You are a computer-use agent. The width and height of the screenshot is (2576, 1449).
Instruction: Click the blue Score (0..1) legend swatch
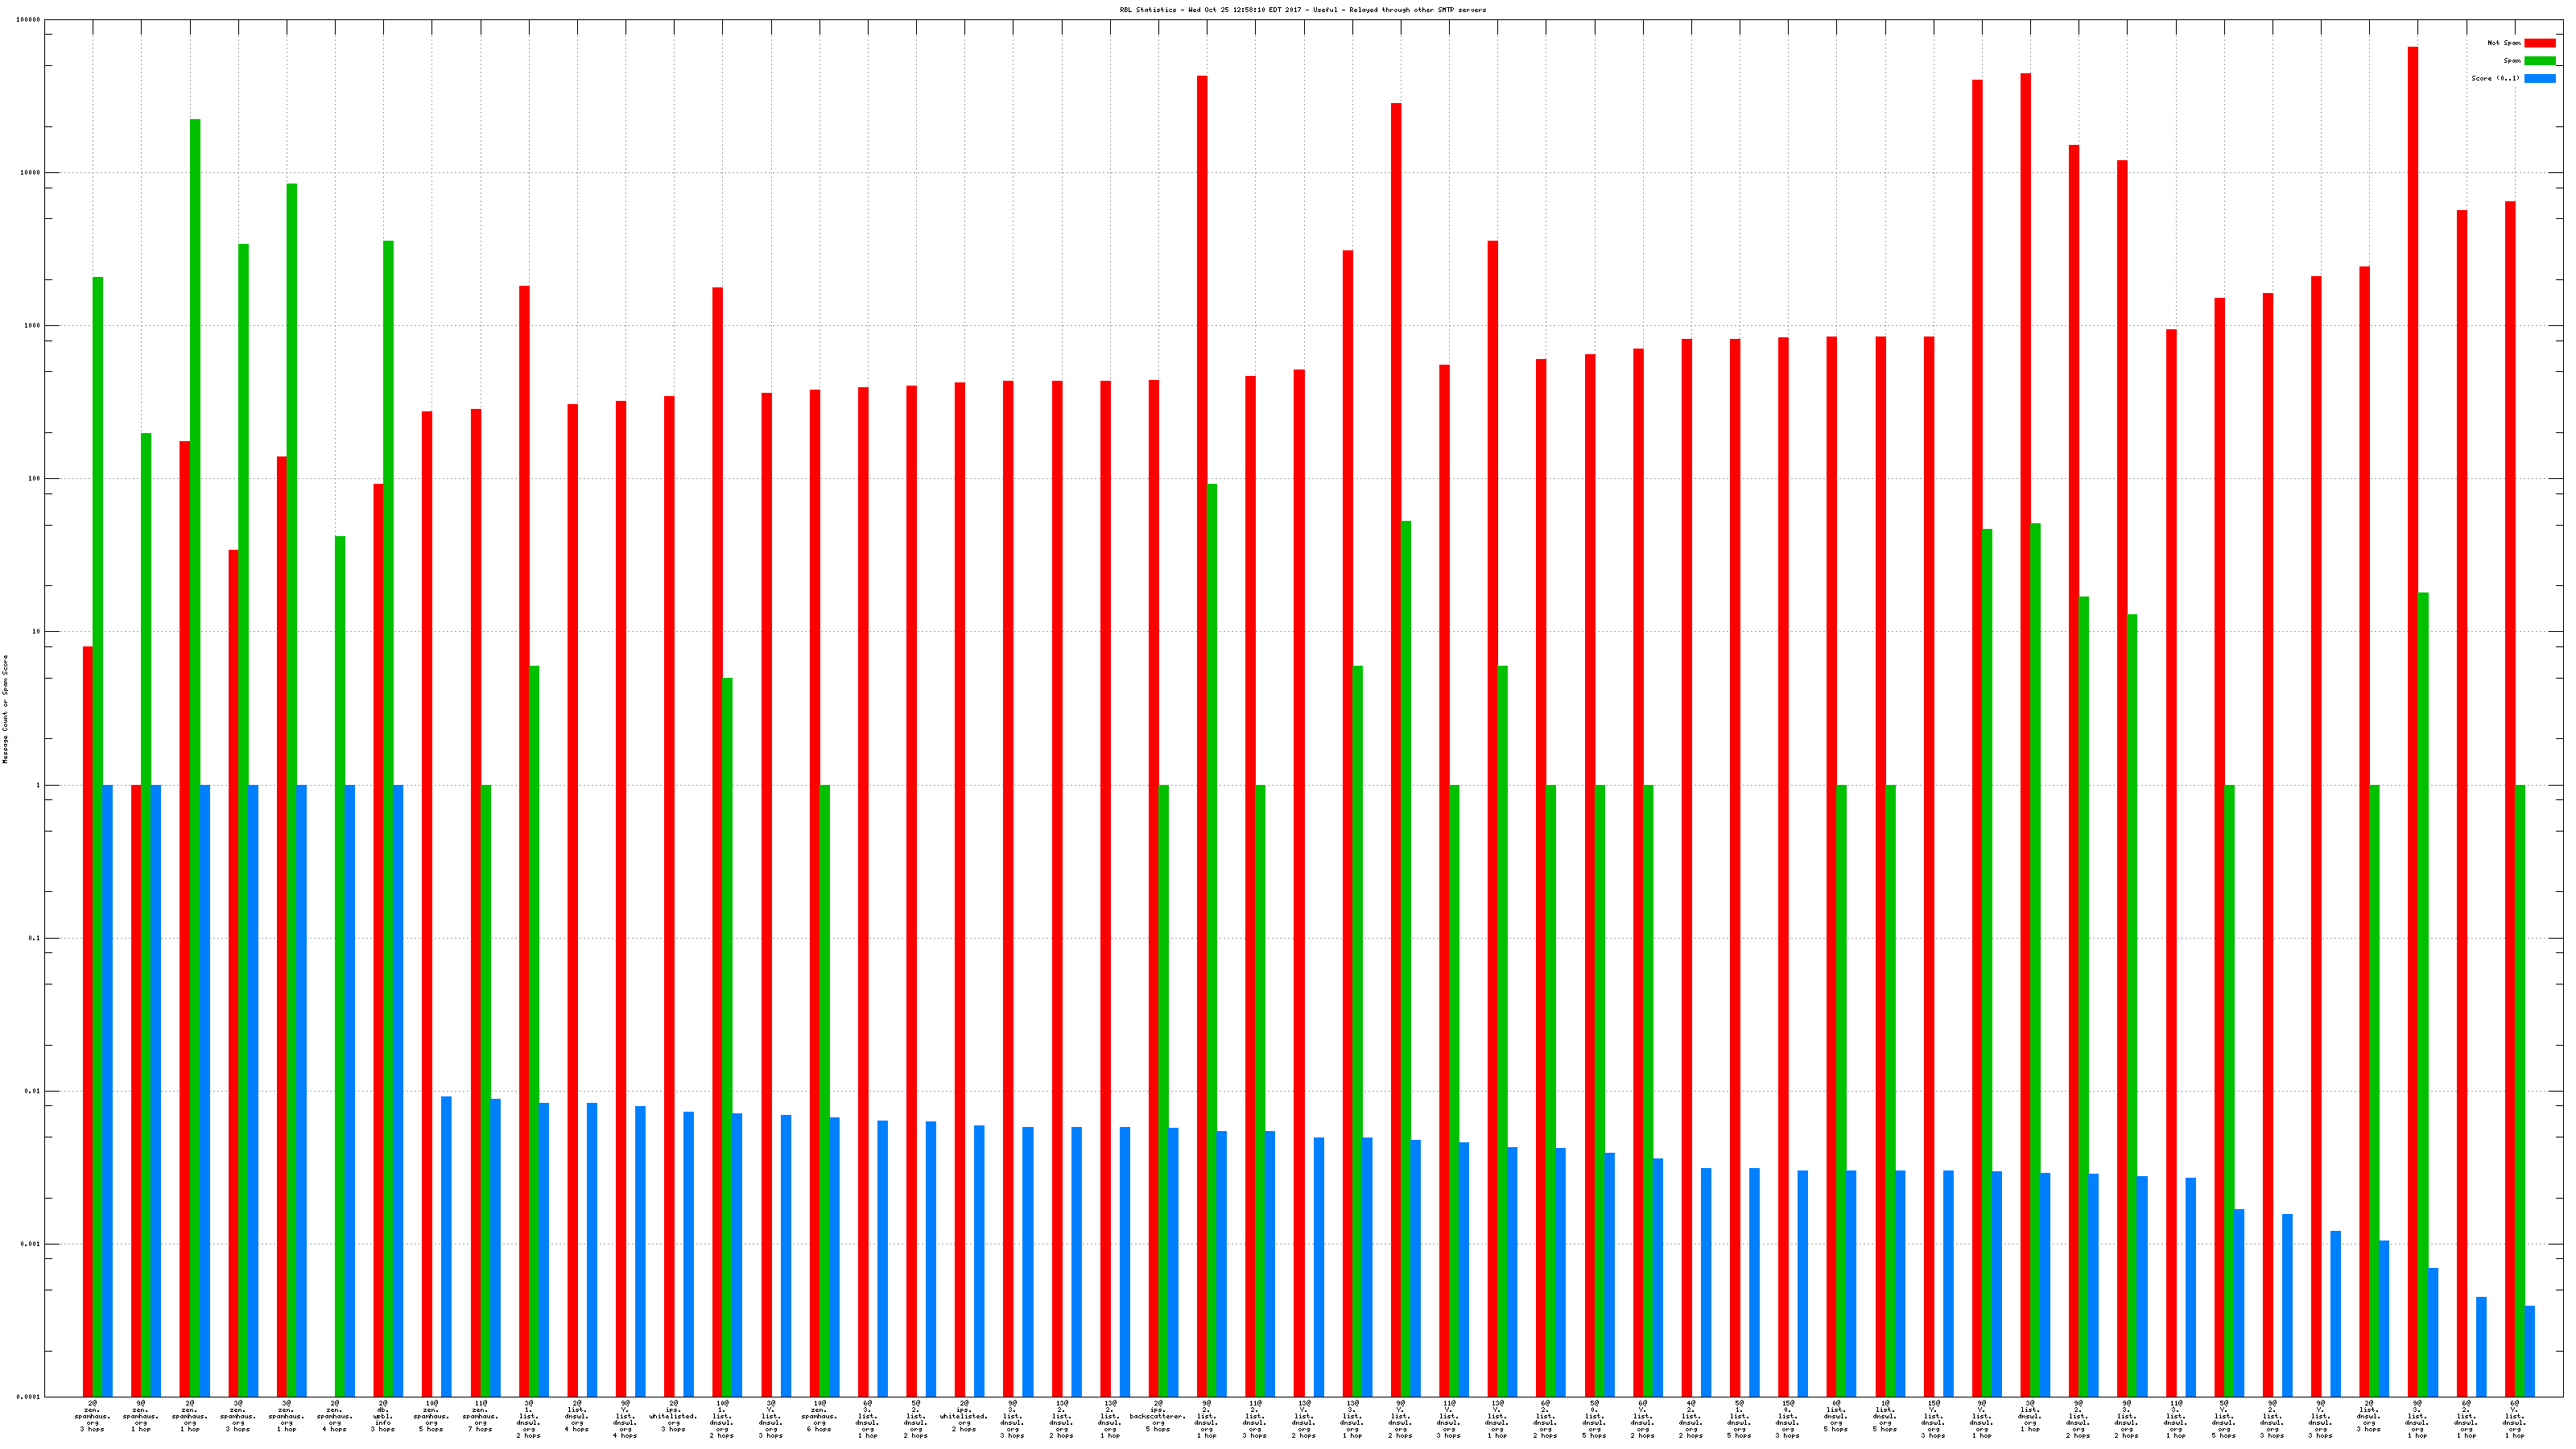(2539, 78)
